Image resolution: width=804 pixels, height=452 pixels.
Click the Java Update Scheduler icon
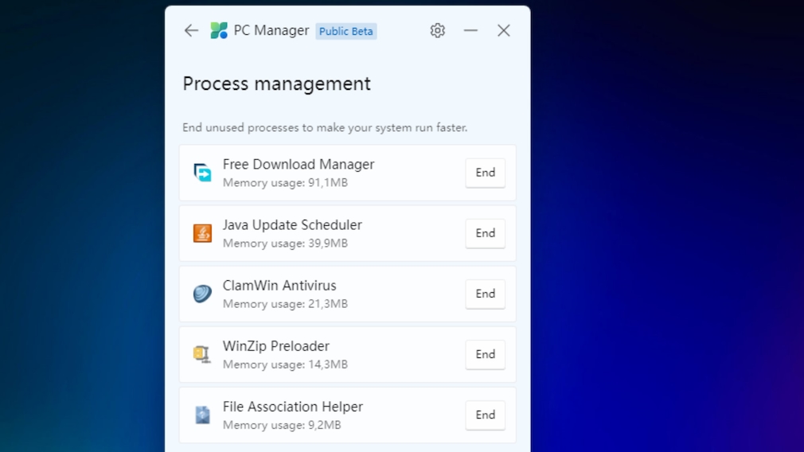[x=203, y=233]
